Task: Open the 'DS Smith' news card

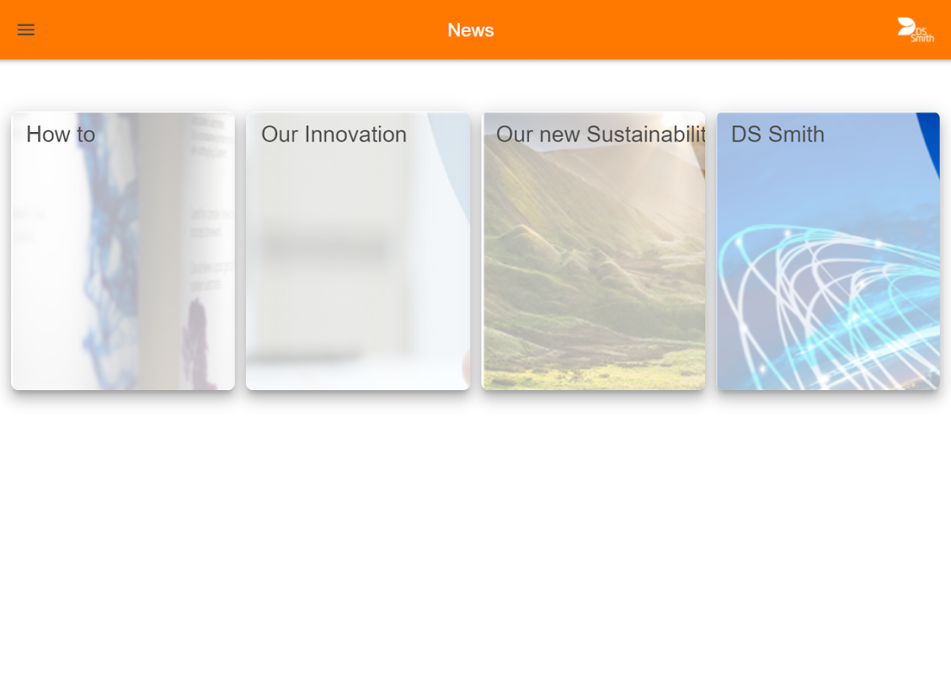Action: pos(829,251)
